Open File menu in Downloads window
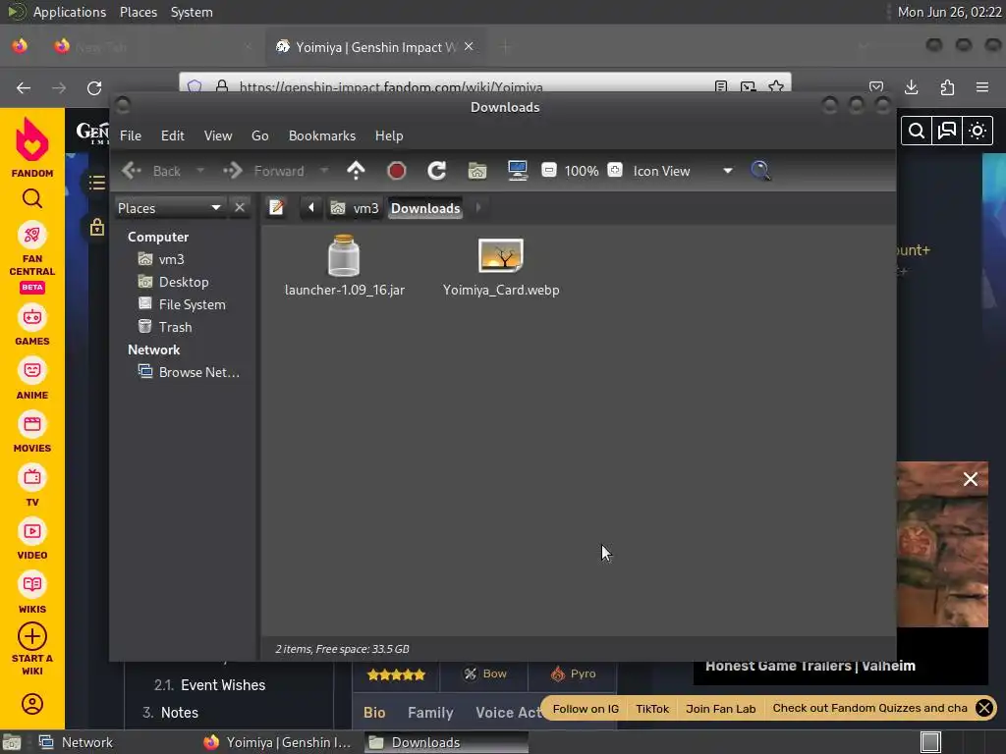 [131, 135]
